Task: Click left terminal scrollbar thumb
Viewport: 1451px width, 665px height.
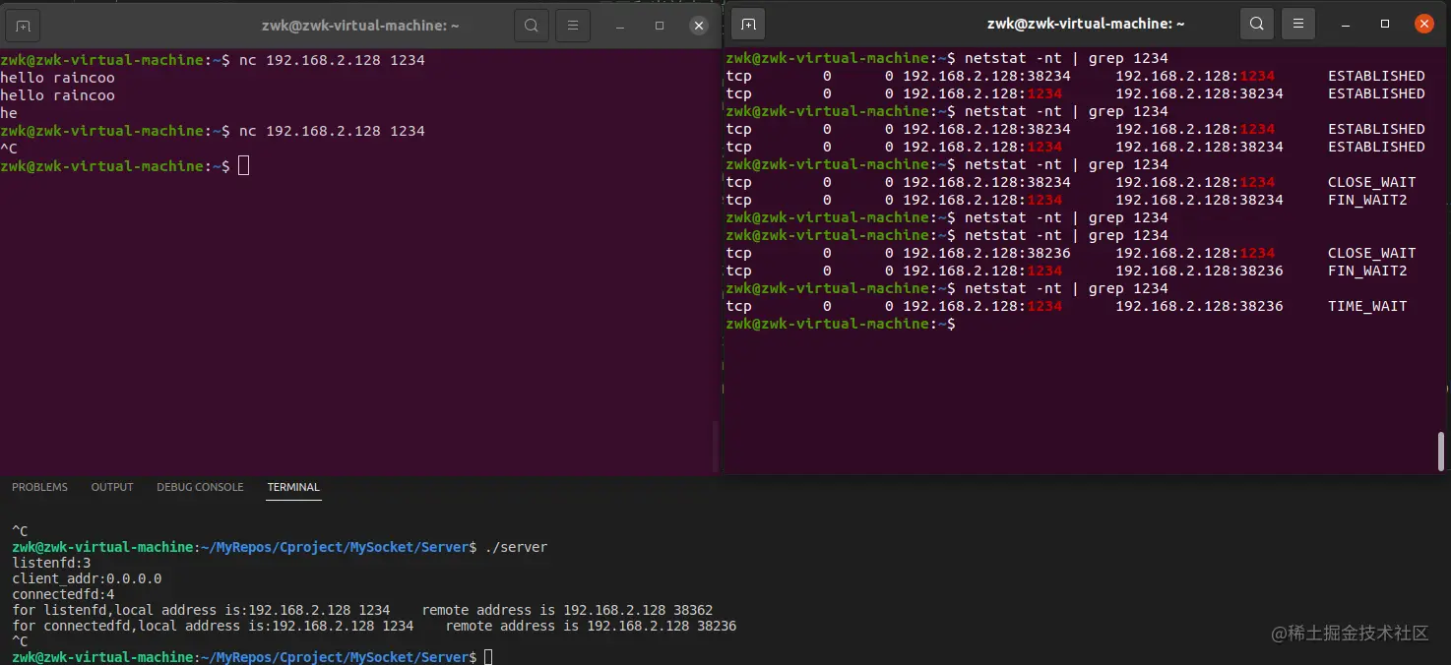Action: [x=715, y=448]
